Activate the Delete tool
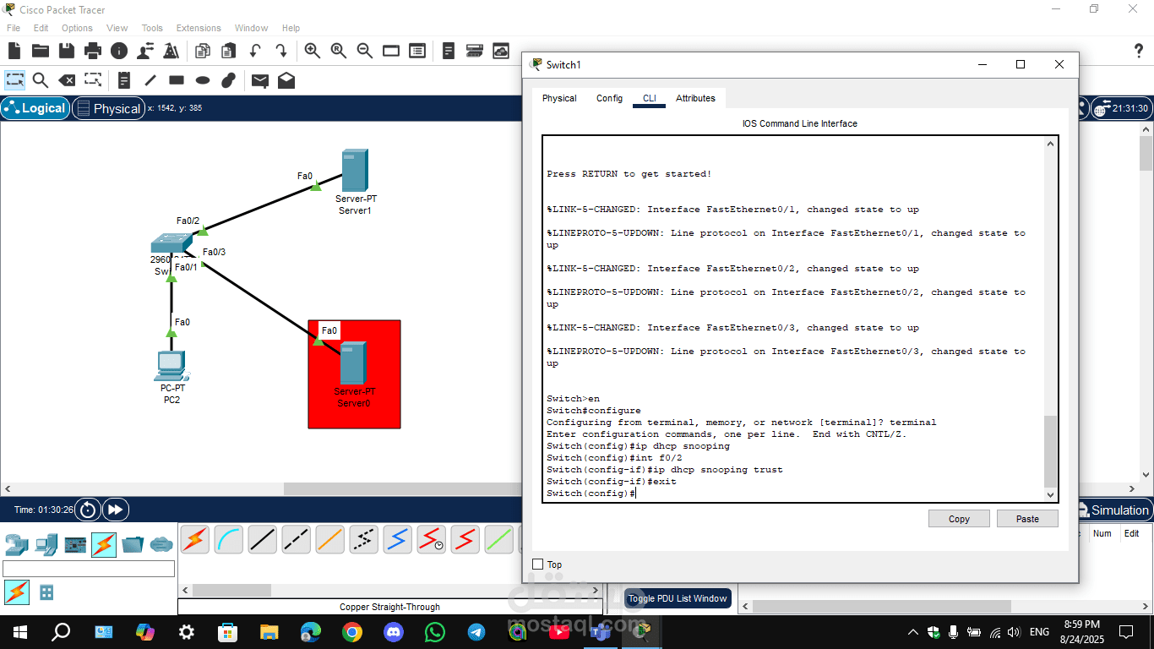This screenshot has width=1154, height=649. [67, 80]
